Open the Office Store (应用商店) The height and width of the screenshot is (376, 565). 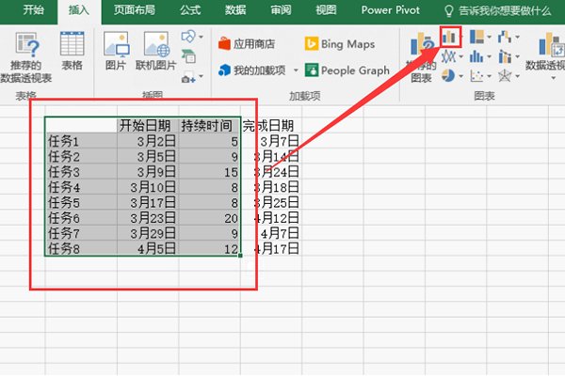pyautogui.click(x=247, y=44)
